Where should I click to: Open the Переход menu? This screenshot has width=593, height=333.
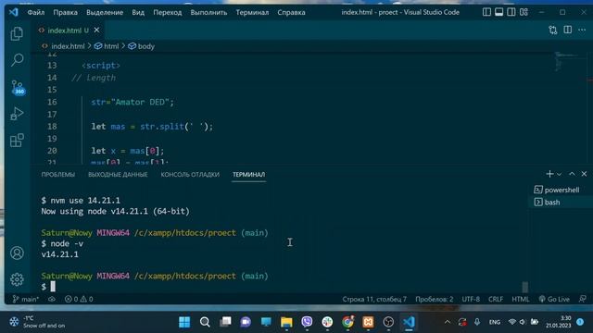pyautogui.click(x=167, y=12)
